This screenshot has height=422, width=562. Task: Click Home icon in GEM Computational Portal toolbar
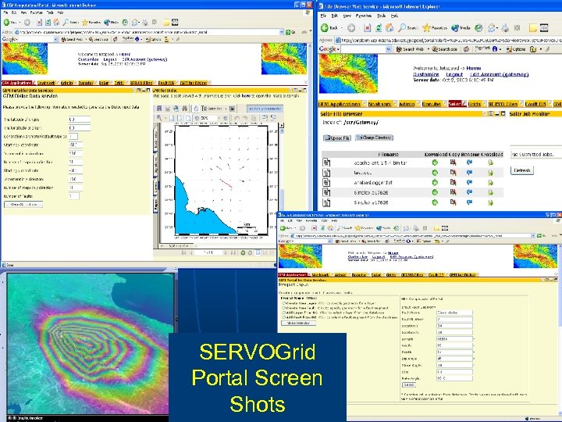pos(56,22)
